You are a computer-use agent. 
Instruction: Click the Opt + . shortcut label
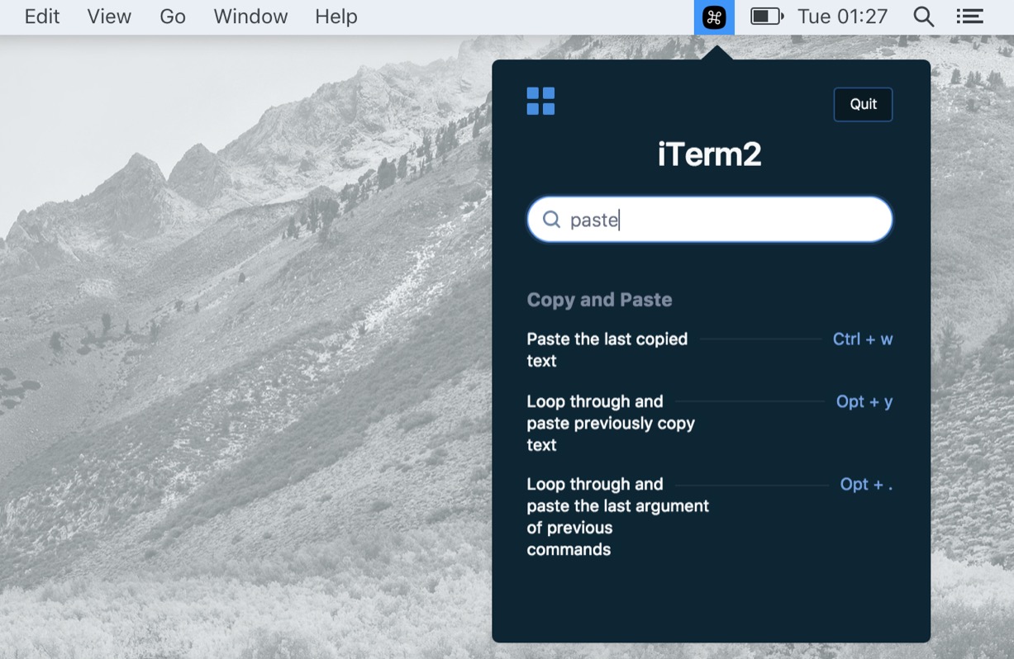pyautogui.click(x=866, y=484)
